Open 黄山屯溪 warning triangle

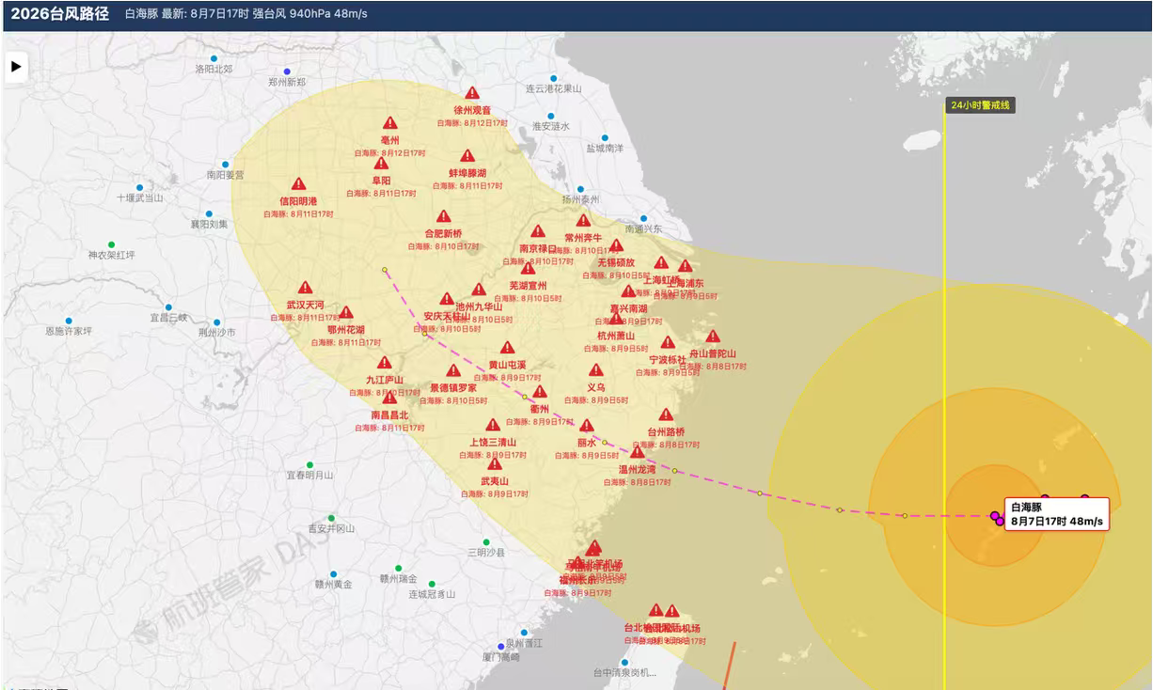click(507, 348)
